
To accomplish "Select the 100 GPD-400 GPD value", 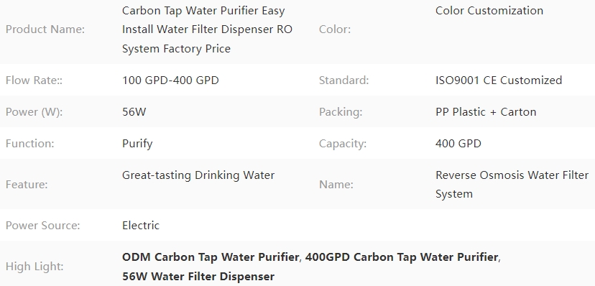I will click(x=170, y=80).
